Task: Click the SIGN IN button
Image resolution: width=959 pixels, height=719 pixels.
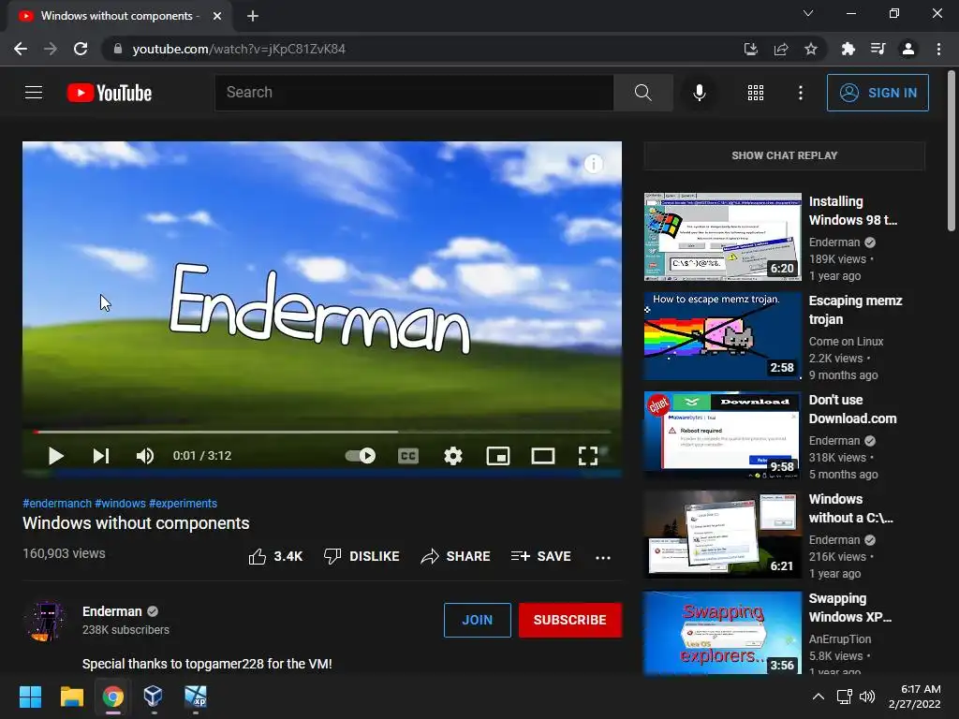Action: (x=878, y=93)
